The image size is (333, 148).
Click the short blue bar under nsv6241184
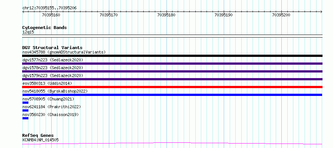pos(25,110)
